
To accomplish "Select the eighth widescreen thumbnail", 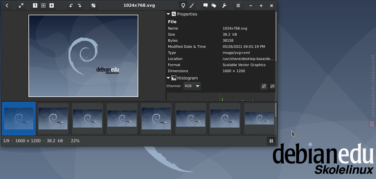I will pos(259,118).
